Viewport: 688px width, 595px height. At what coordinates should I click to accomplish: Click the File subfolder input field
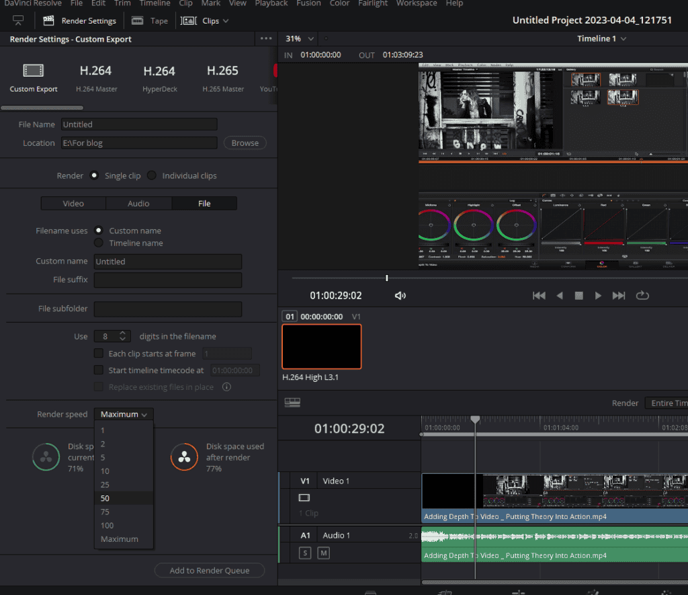pos(167,309)
